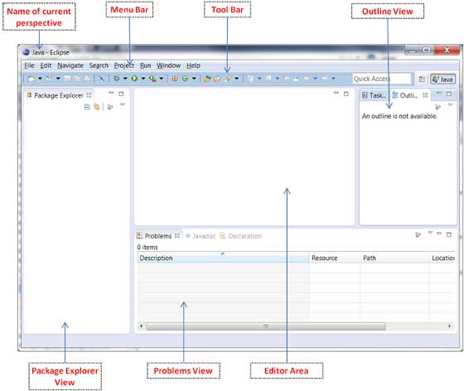Viewport: 464px width, 391px height.
Task: Open the Project menu
Action: pos(124,65)
